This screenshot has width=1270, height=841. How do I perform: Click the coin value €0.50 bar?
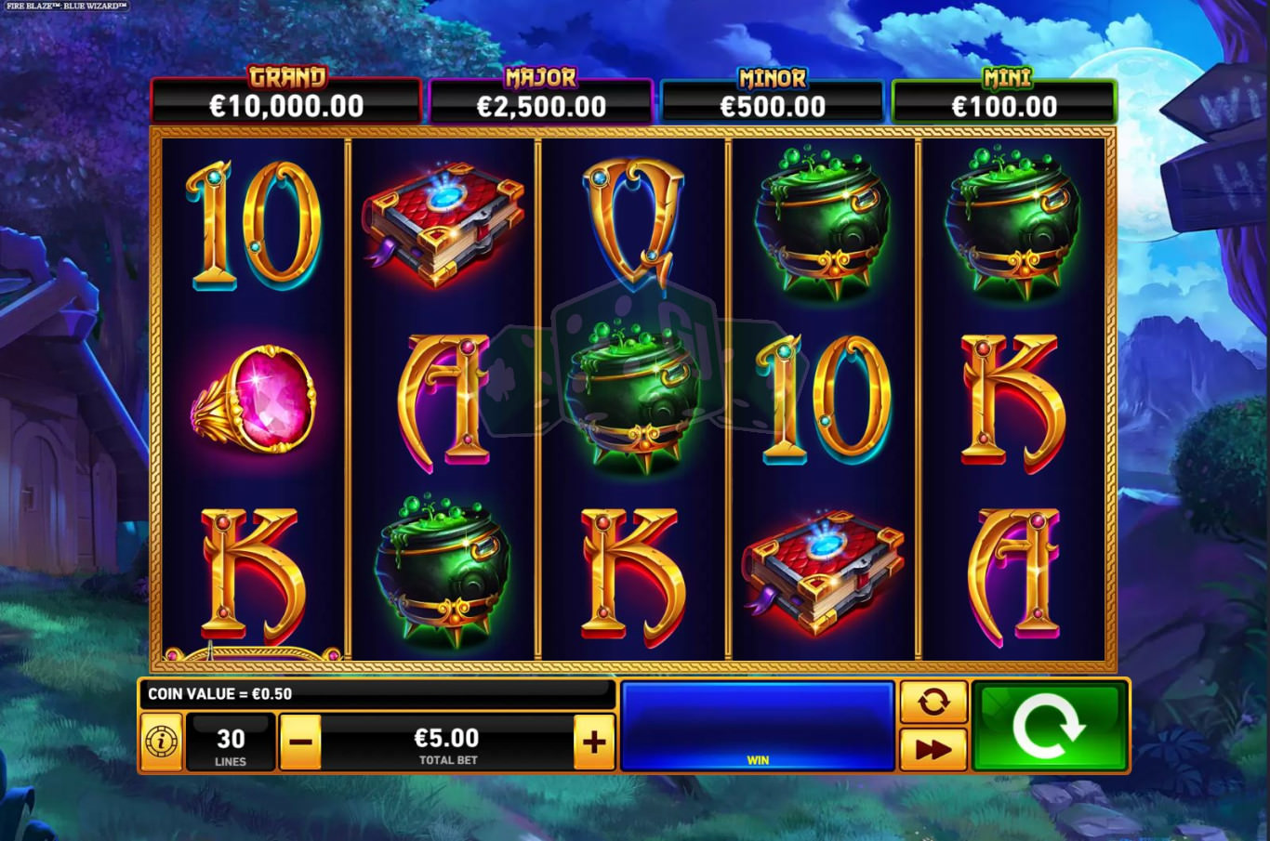(x=377, y=694)
